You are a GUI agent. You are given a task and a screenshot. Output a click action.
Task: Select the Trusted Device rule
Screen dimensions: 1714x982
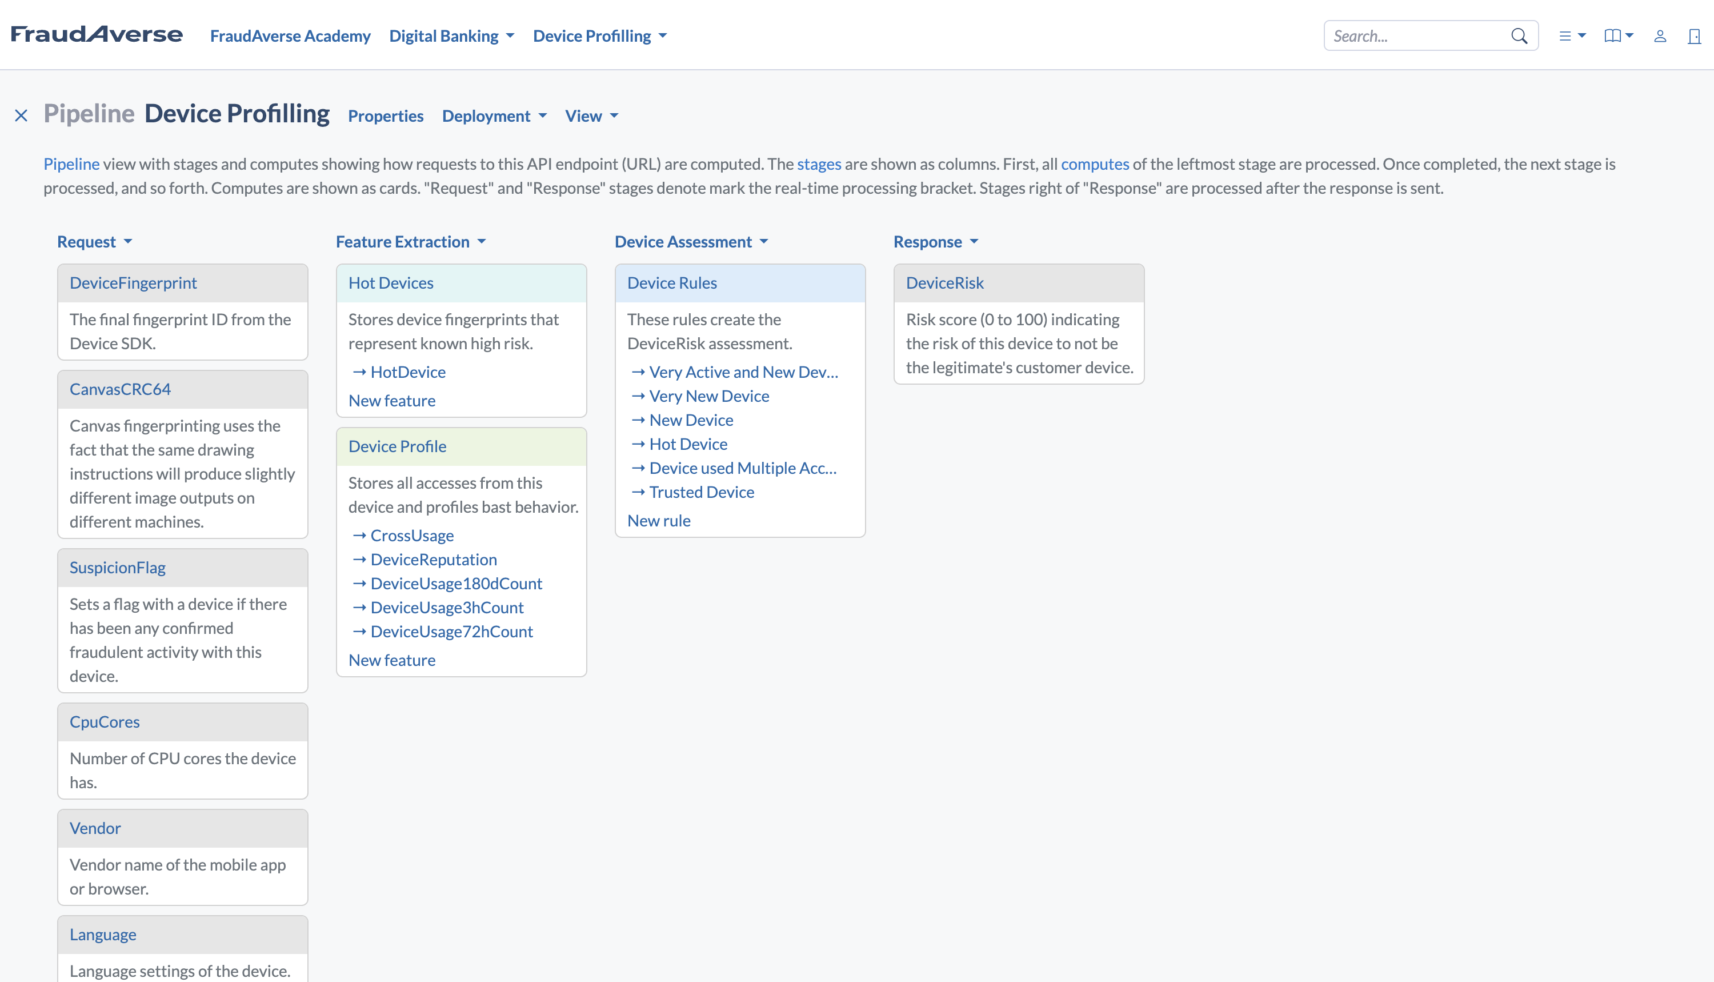point(702,492)
